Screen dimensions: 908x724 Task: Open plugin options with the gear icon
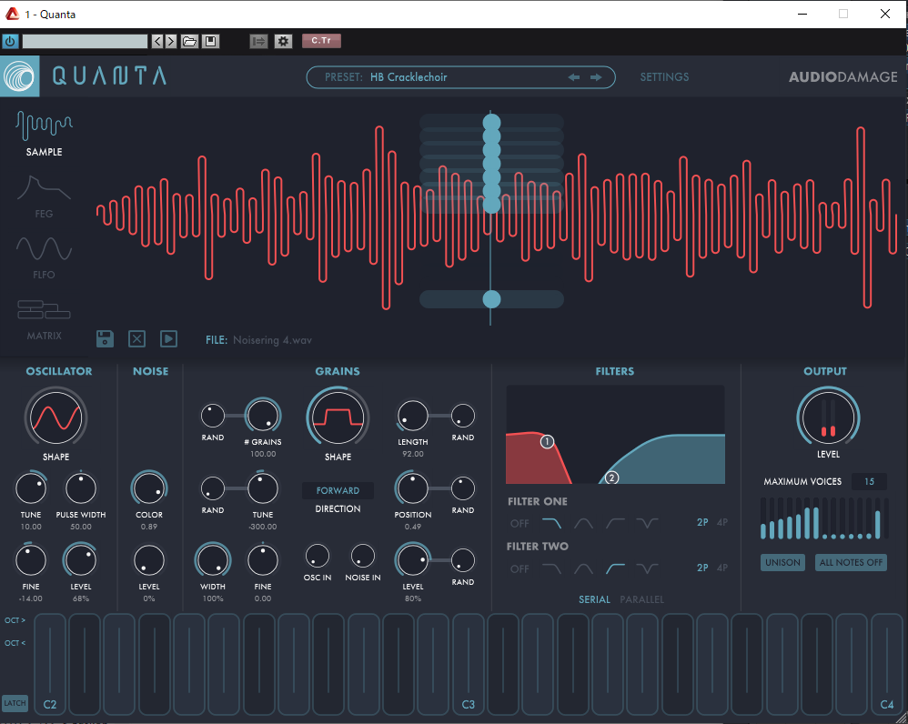[283, 41]
